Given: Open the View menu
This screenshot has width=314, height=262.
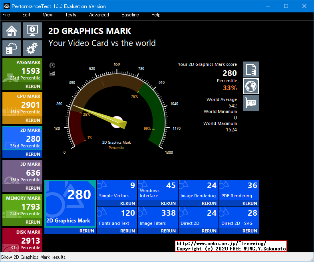Looking at the screenshot, I should pos(48,15).
